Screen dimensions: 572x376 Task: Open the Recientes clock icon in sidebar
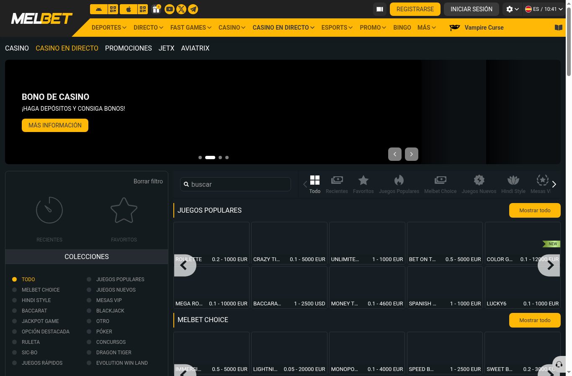tap(49, 210)
